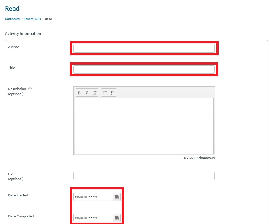Click the Date Completed date field

pos(93,218)
